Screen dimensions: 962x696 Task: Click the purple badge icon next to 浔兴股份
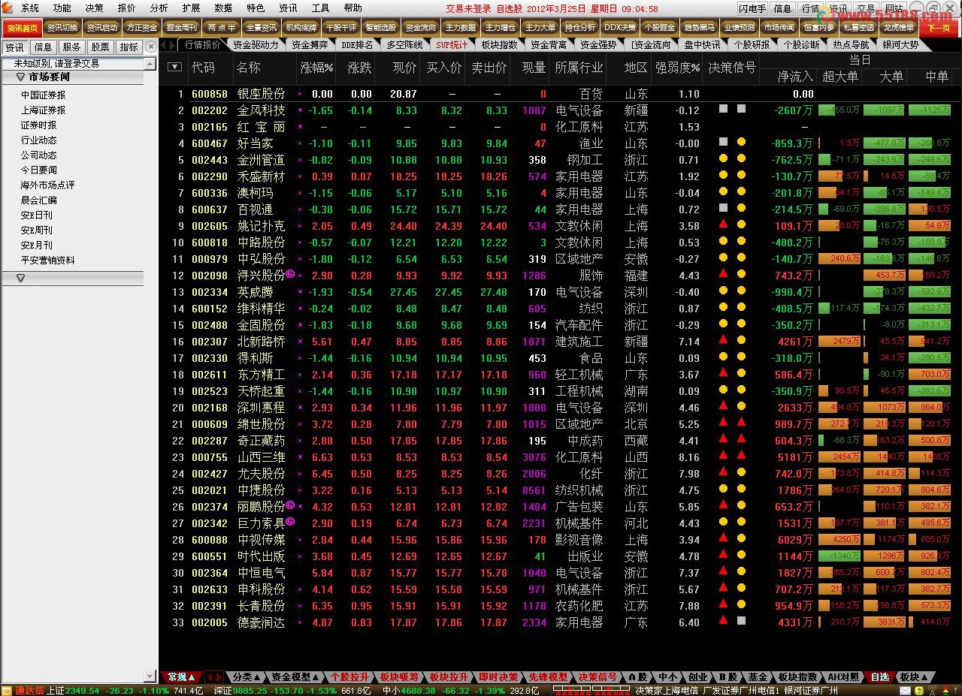tap(290, 274)
